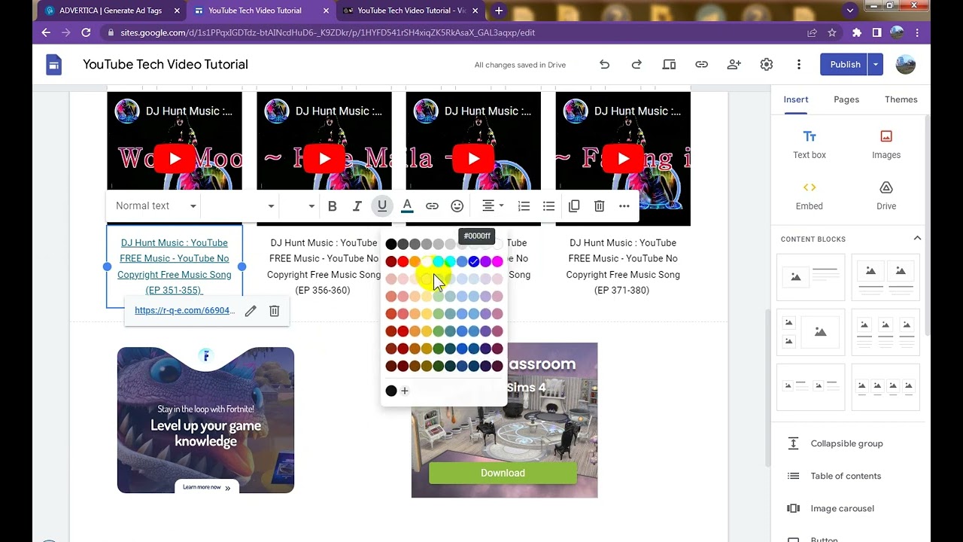Insert Images from the panel
Screen dimensions: 963x542
pyautogui.click(x=886, y=145)
